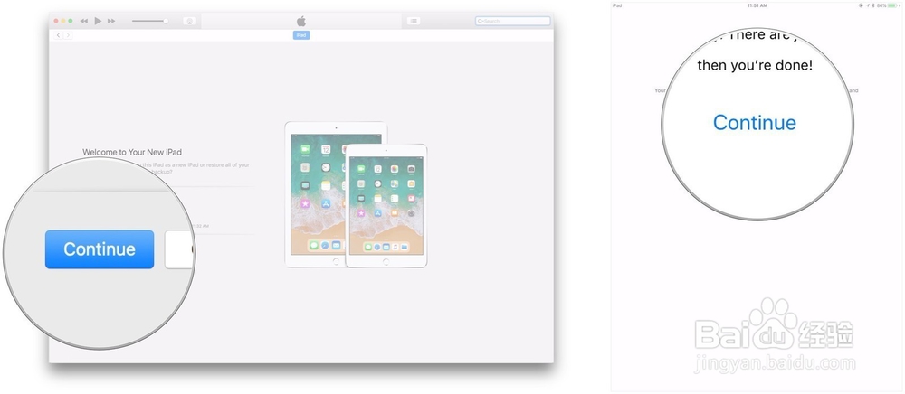Click the fast-forward button in iTunes
This screenshot has width=905, height=394.
[111, 21]
